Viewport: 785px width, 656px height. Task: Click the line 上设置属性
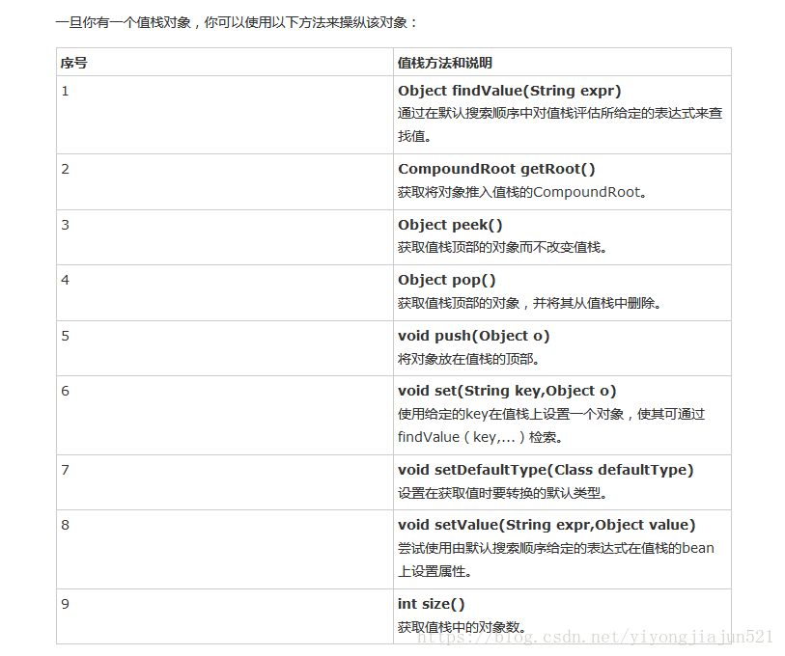(435, 571)
